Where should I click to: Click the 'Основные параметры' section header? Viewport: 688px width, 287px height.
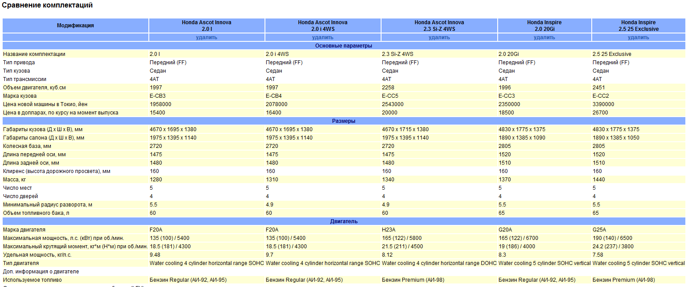(344, 46)
